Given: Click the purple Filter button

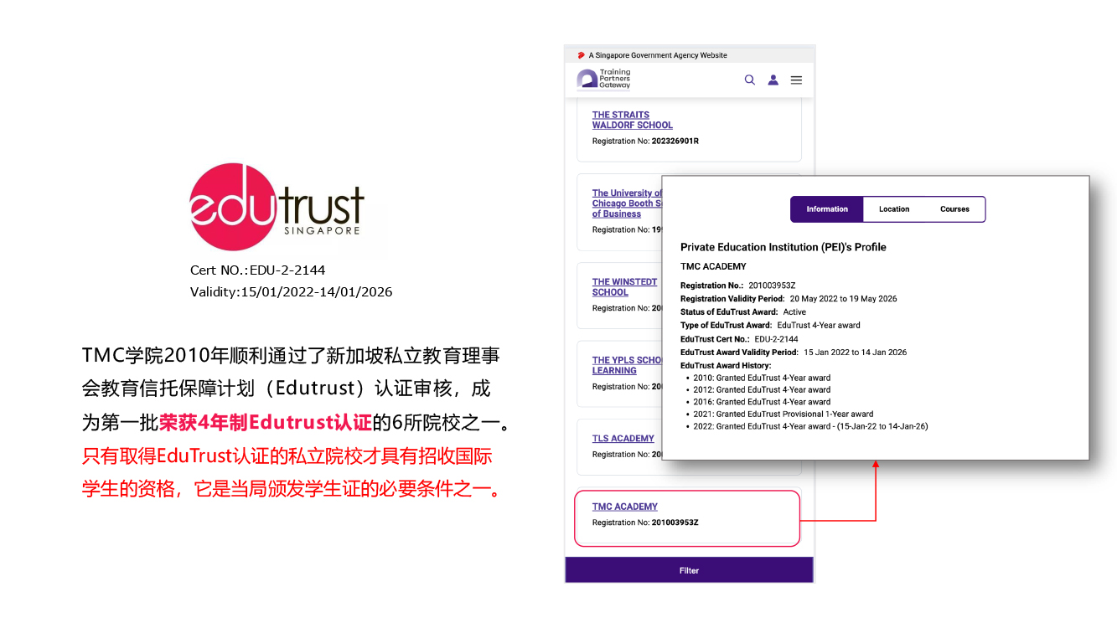Looking at the screenshot, I should (689, 570).
